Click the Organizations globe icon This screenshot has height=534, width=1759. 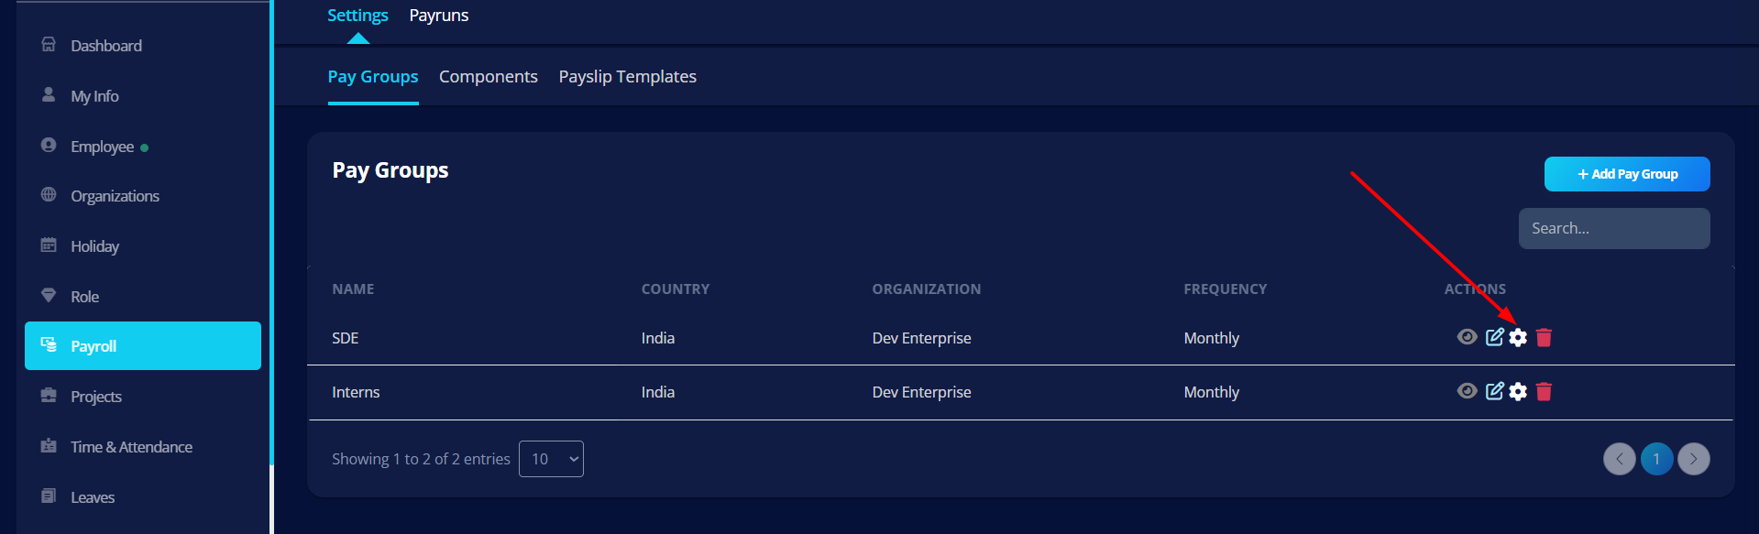[49, 194]
